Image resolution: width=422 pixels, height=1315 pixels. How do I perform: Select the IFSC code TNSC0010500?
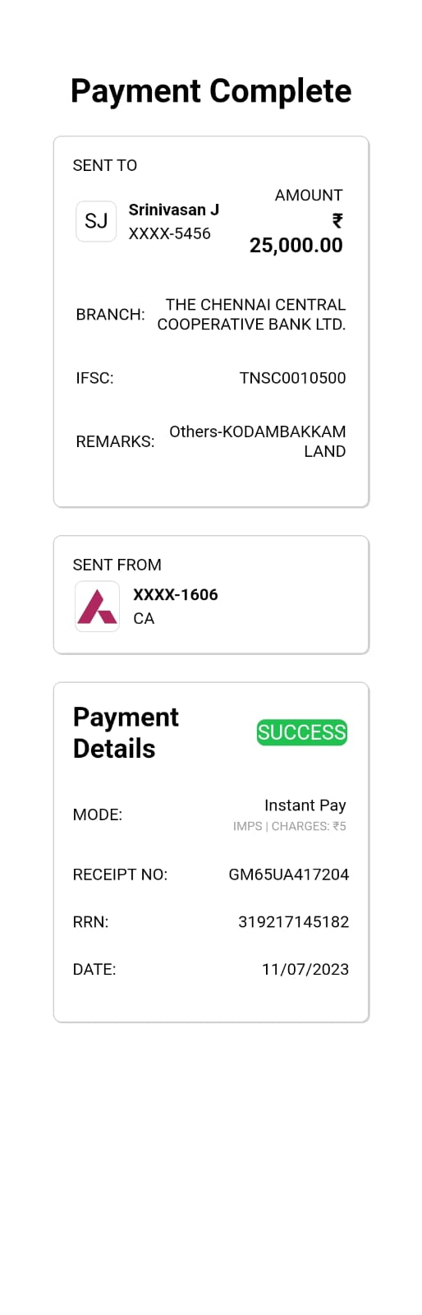[x=292, y=378]
